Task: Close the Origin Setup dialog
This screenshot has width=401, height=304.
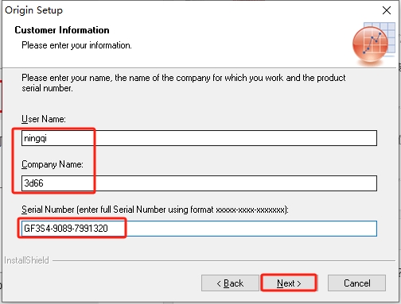Action: click(x=387, y=10)
